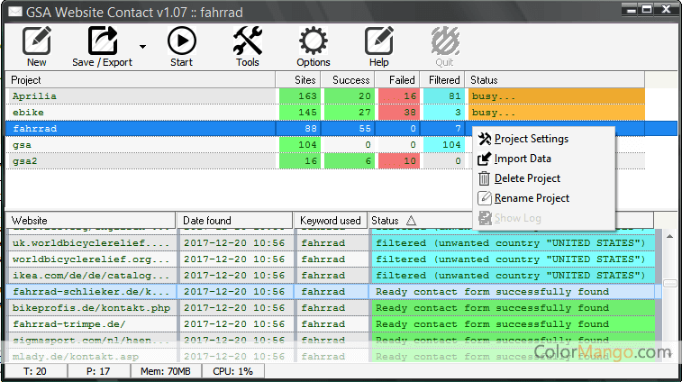Select the fahrrad-trimpe.de website row
Screen dimensions: 682x382
click(331, 324)
